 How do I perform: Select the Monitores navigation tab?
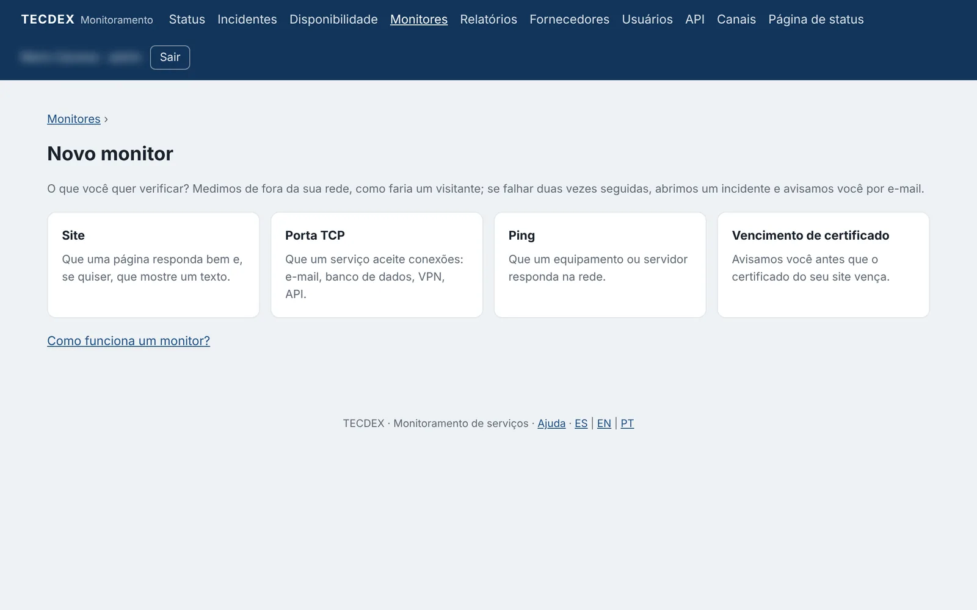coord(419,20)
